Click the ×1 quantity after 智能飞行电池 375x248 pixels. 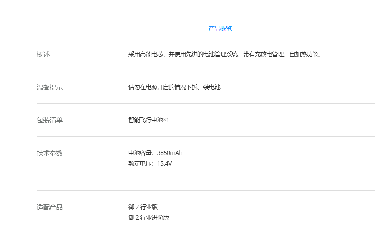(x=166, y=120)
